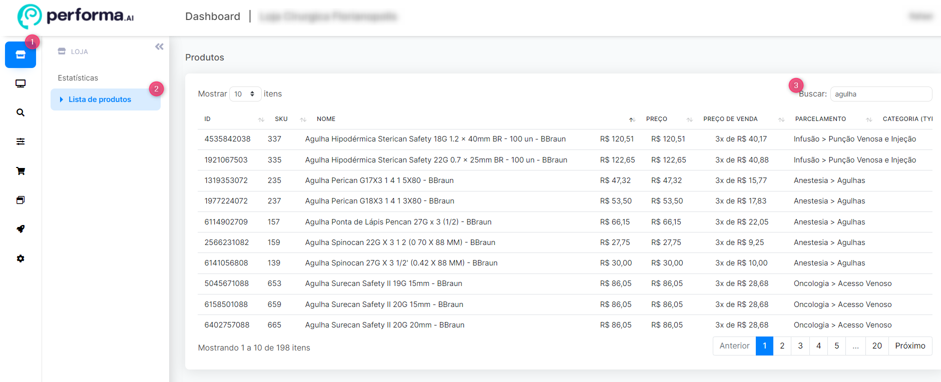Select the Produtos page heading
941x382 pixels.
point(205,57)
